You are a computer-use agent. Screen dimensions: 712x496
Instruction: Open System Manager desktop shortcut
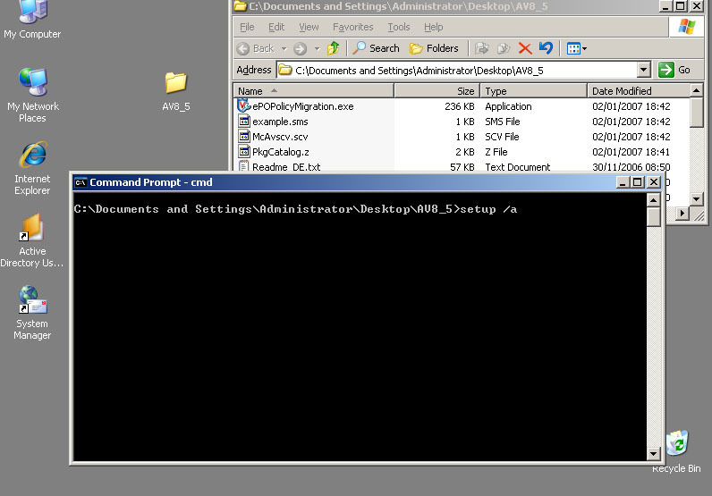(x=32, y=313)
